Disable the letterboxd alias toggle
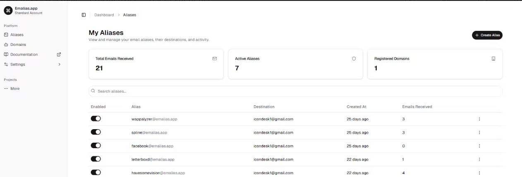 click(96, 159)
